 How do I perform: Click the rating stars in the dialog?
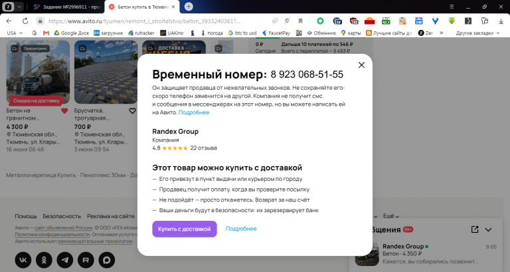click(x=175, y=148)
